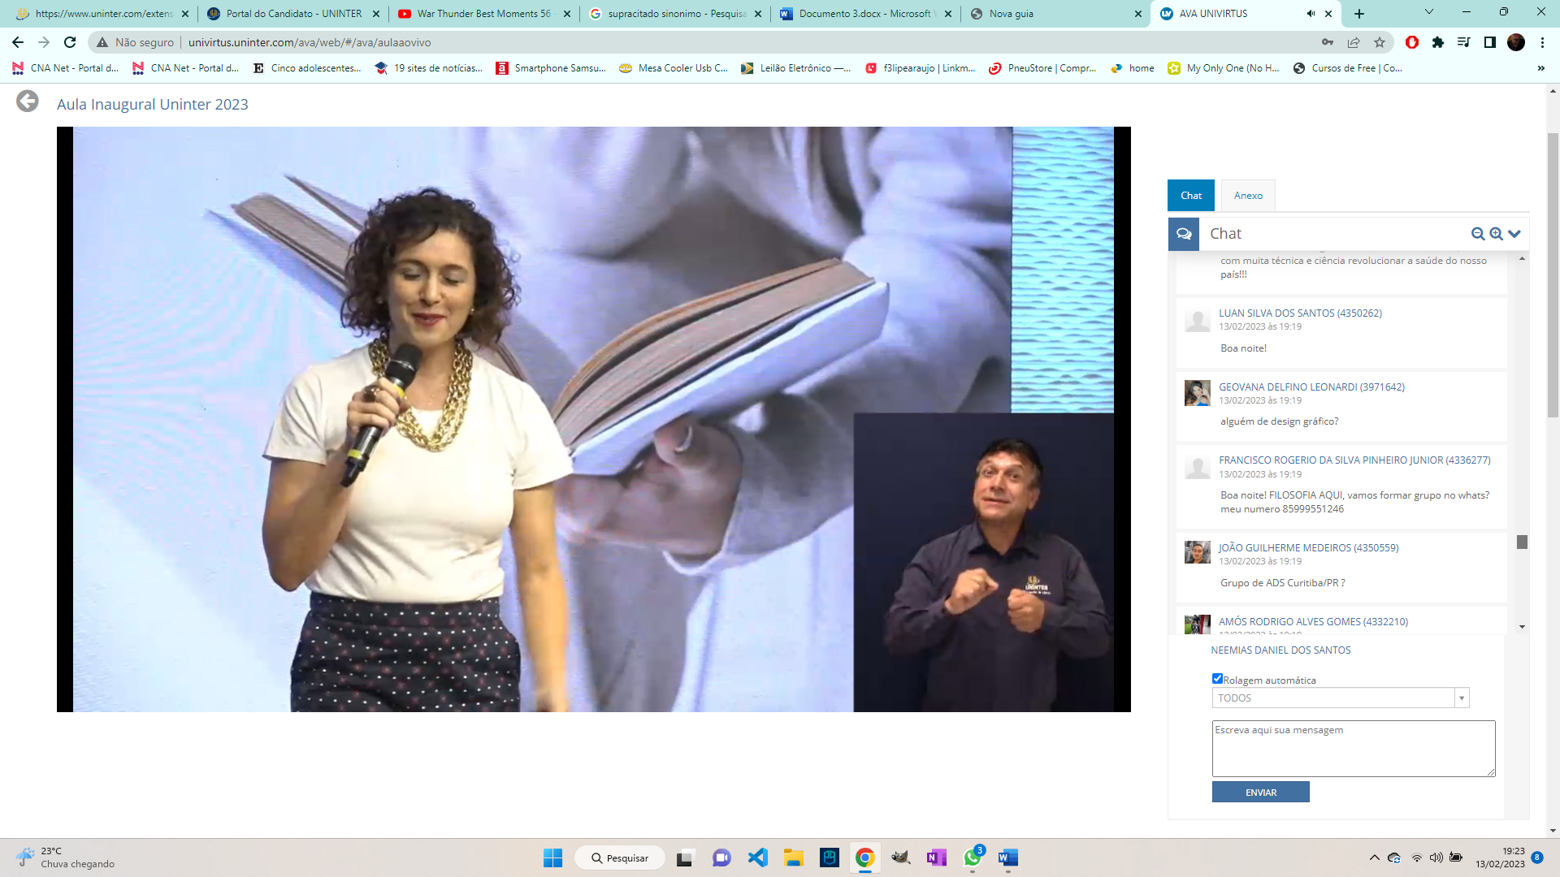The height and width of the screenshot is (877, 1560).
Task: Click the chat bubble icon in chat header
Action: click(x=1184, y=234)
